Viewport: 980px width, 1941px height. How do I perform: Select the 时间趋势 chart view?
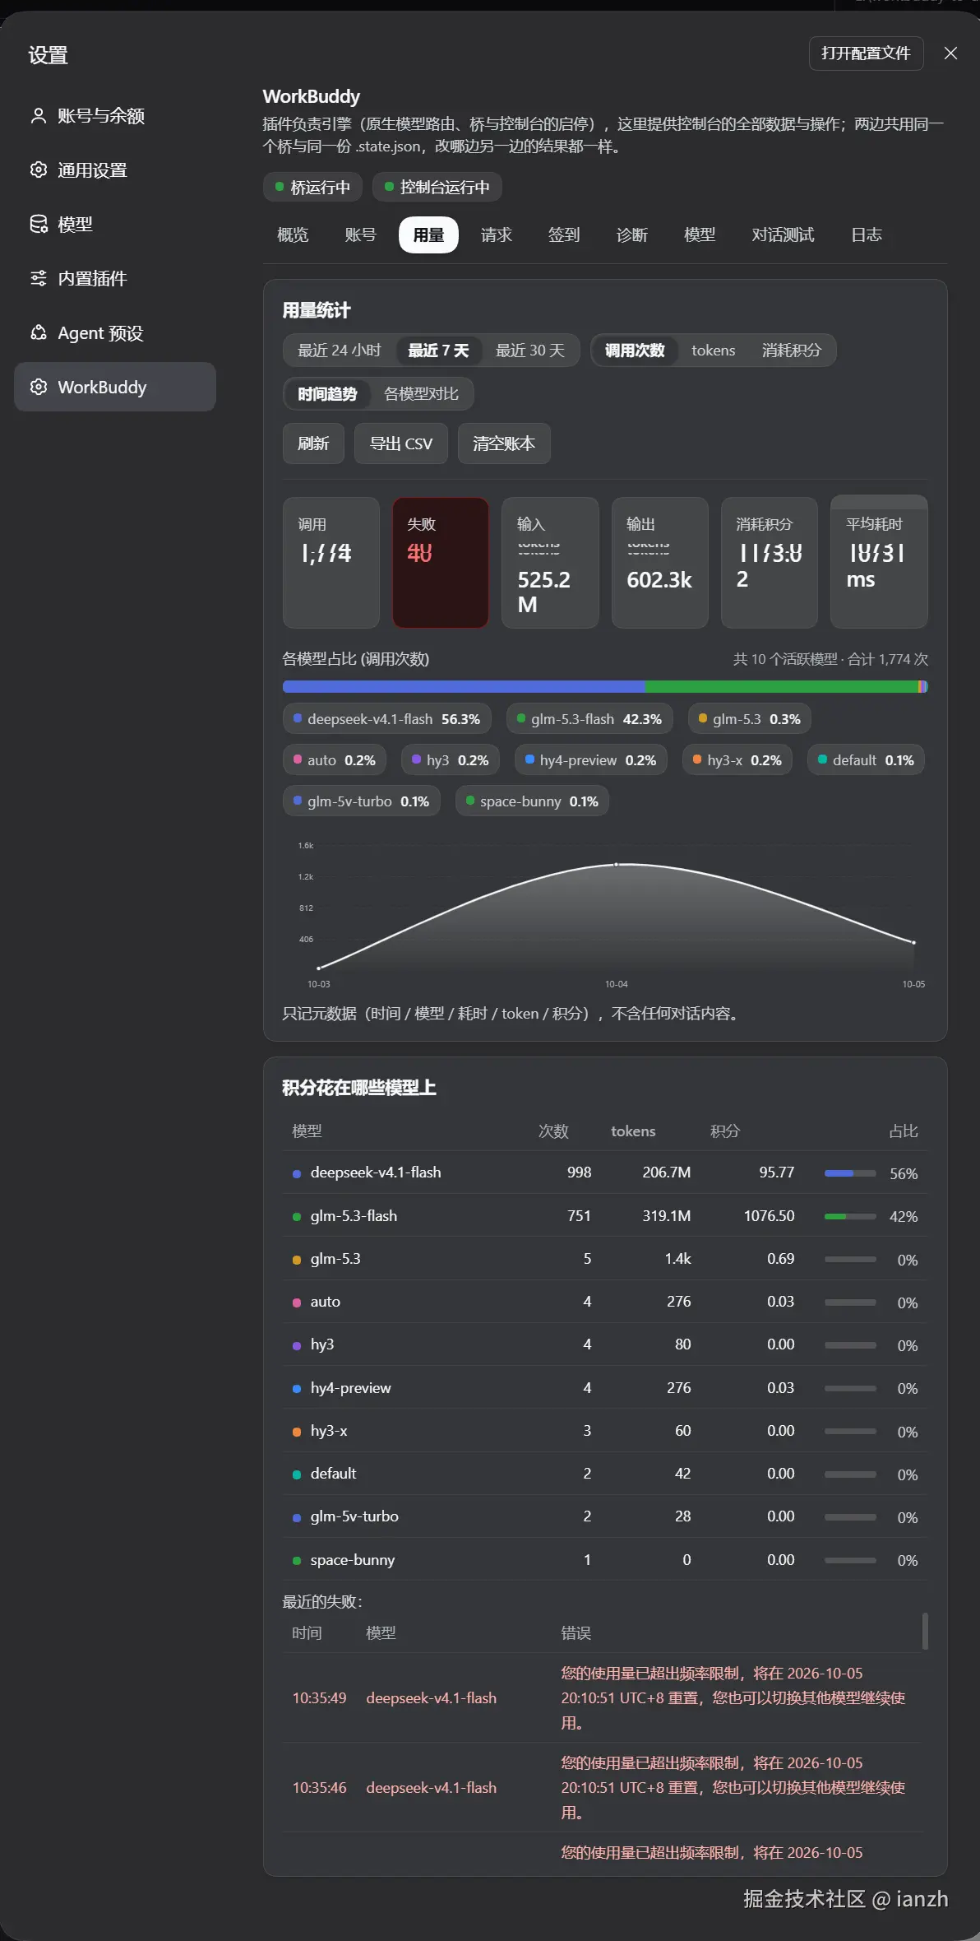[x=327, y=394]
